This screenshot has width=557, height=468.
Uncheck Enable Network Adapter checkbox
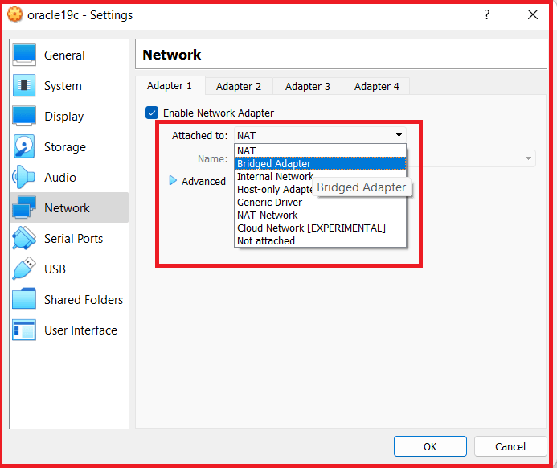click(152, 113)
